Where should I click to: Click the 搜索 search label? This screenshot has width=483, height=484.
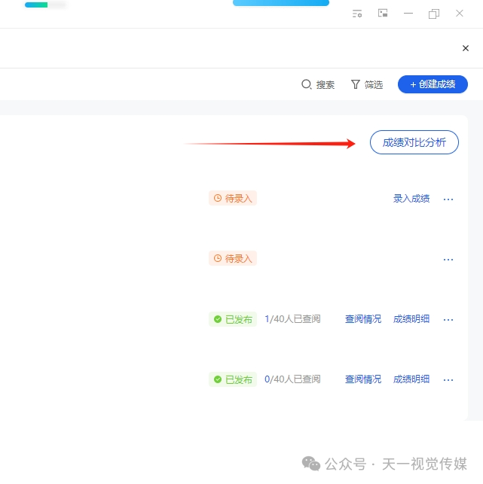point(325,84)
